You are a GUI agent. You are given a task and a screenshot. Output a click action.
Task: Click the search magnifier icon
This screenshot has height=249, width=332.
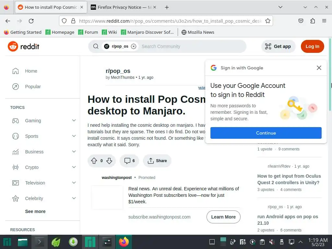pos(96,46)
